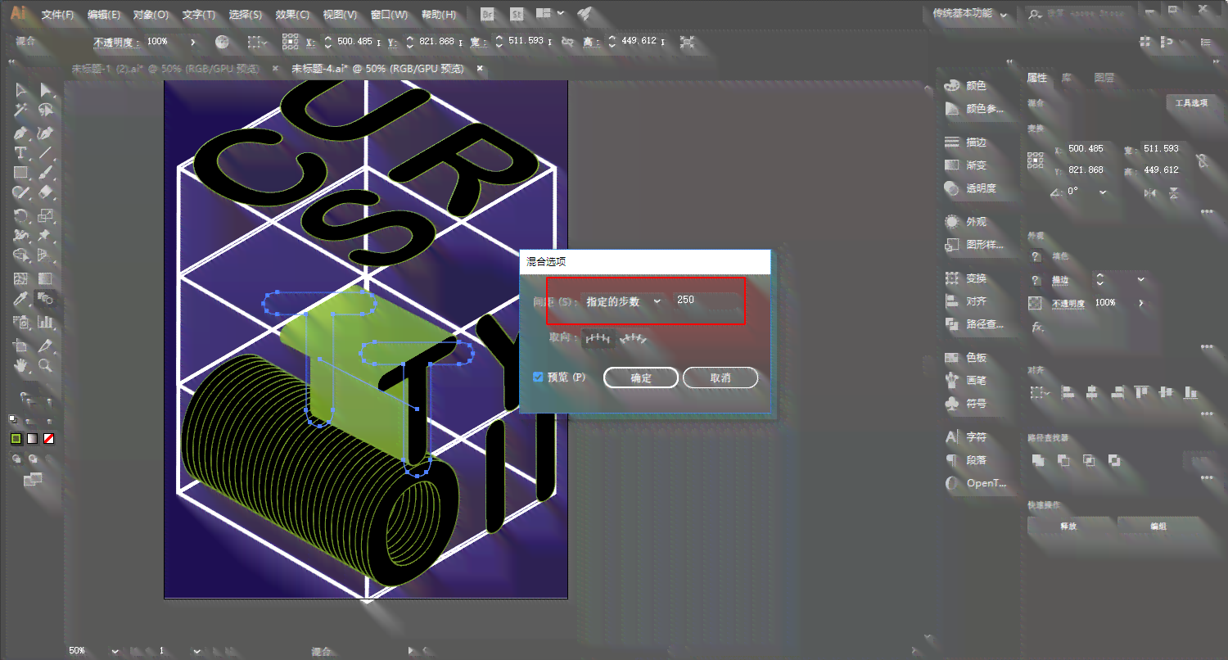The height and width of the screenshot is (660, 1228).
Task: Select the Pen tool
Action: click(x=21, y=132)
